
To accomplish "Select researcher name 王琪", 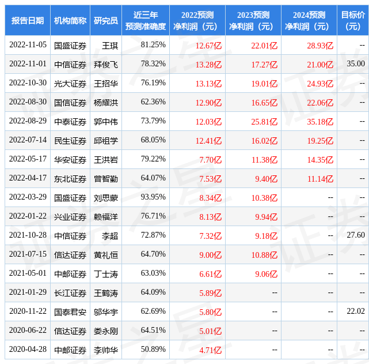I will pyautogui.click(x=110, y=46).
